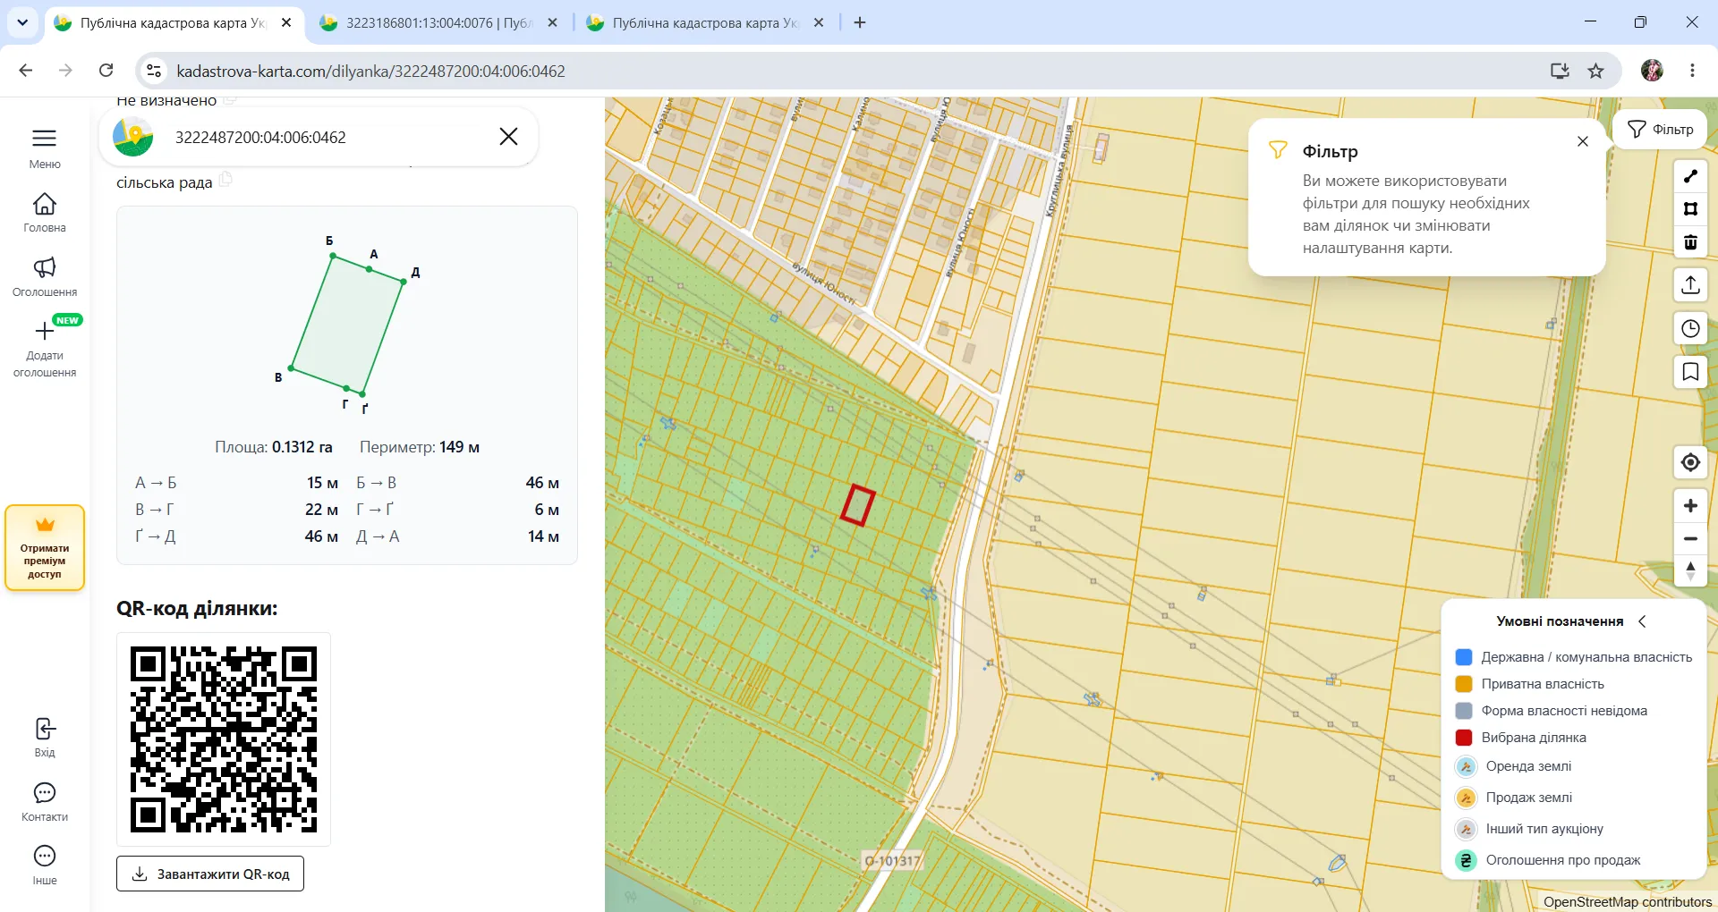The width and height of the screenshot is (1718, 912).
Task: Click the bookmark saved parcels icon
Action: 1690,372
